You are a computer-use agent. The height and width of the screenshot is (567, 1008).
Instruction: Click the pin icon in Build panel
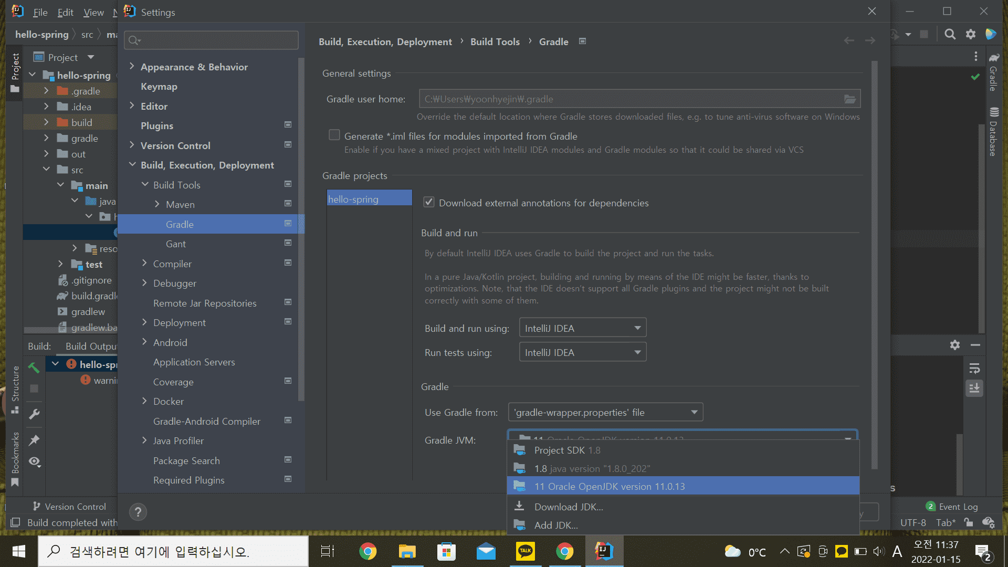(x=34, y=440)
